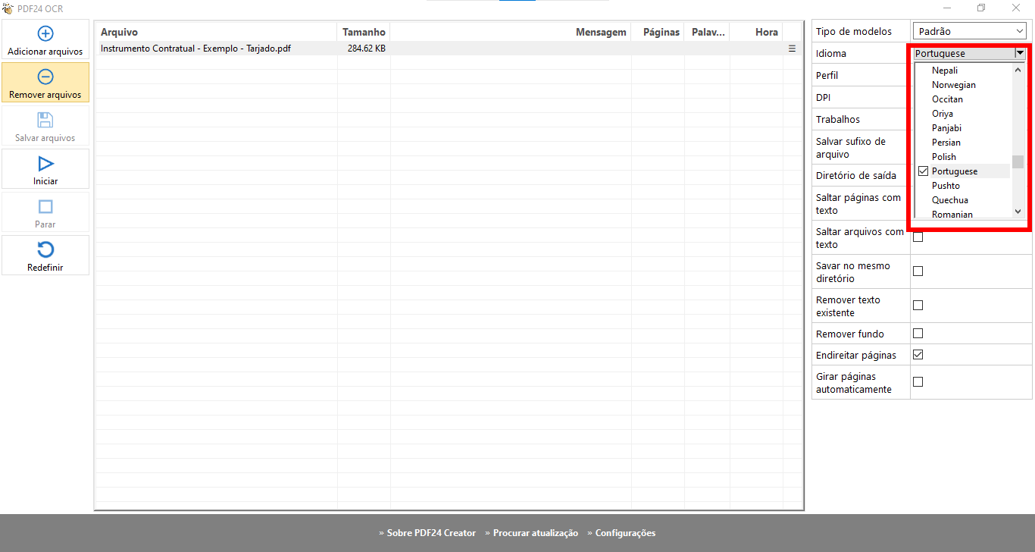Uncheck the Endireitar páginas checkbox
Viewport: 1035px width, 552px height.
click(918, 355)
